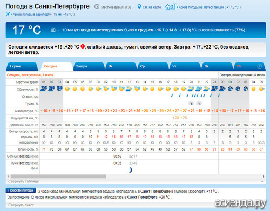Click the humidity value 96

199,149
